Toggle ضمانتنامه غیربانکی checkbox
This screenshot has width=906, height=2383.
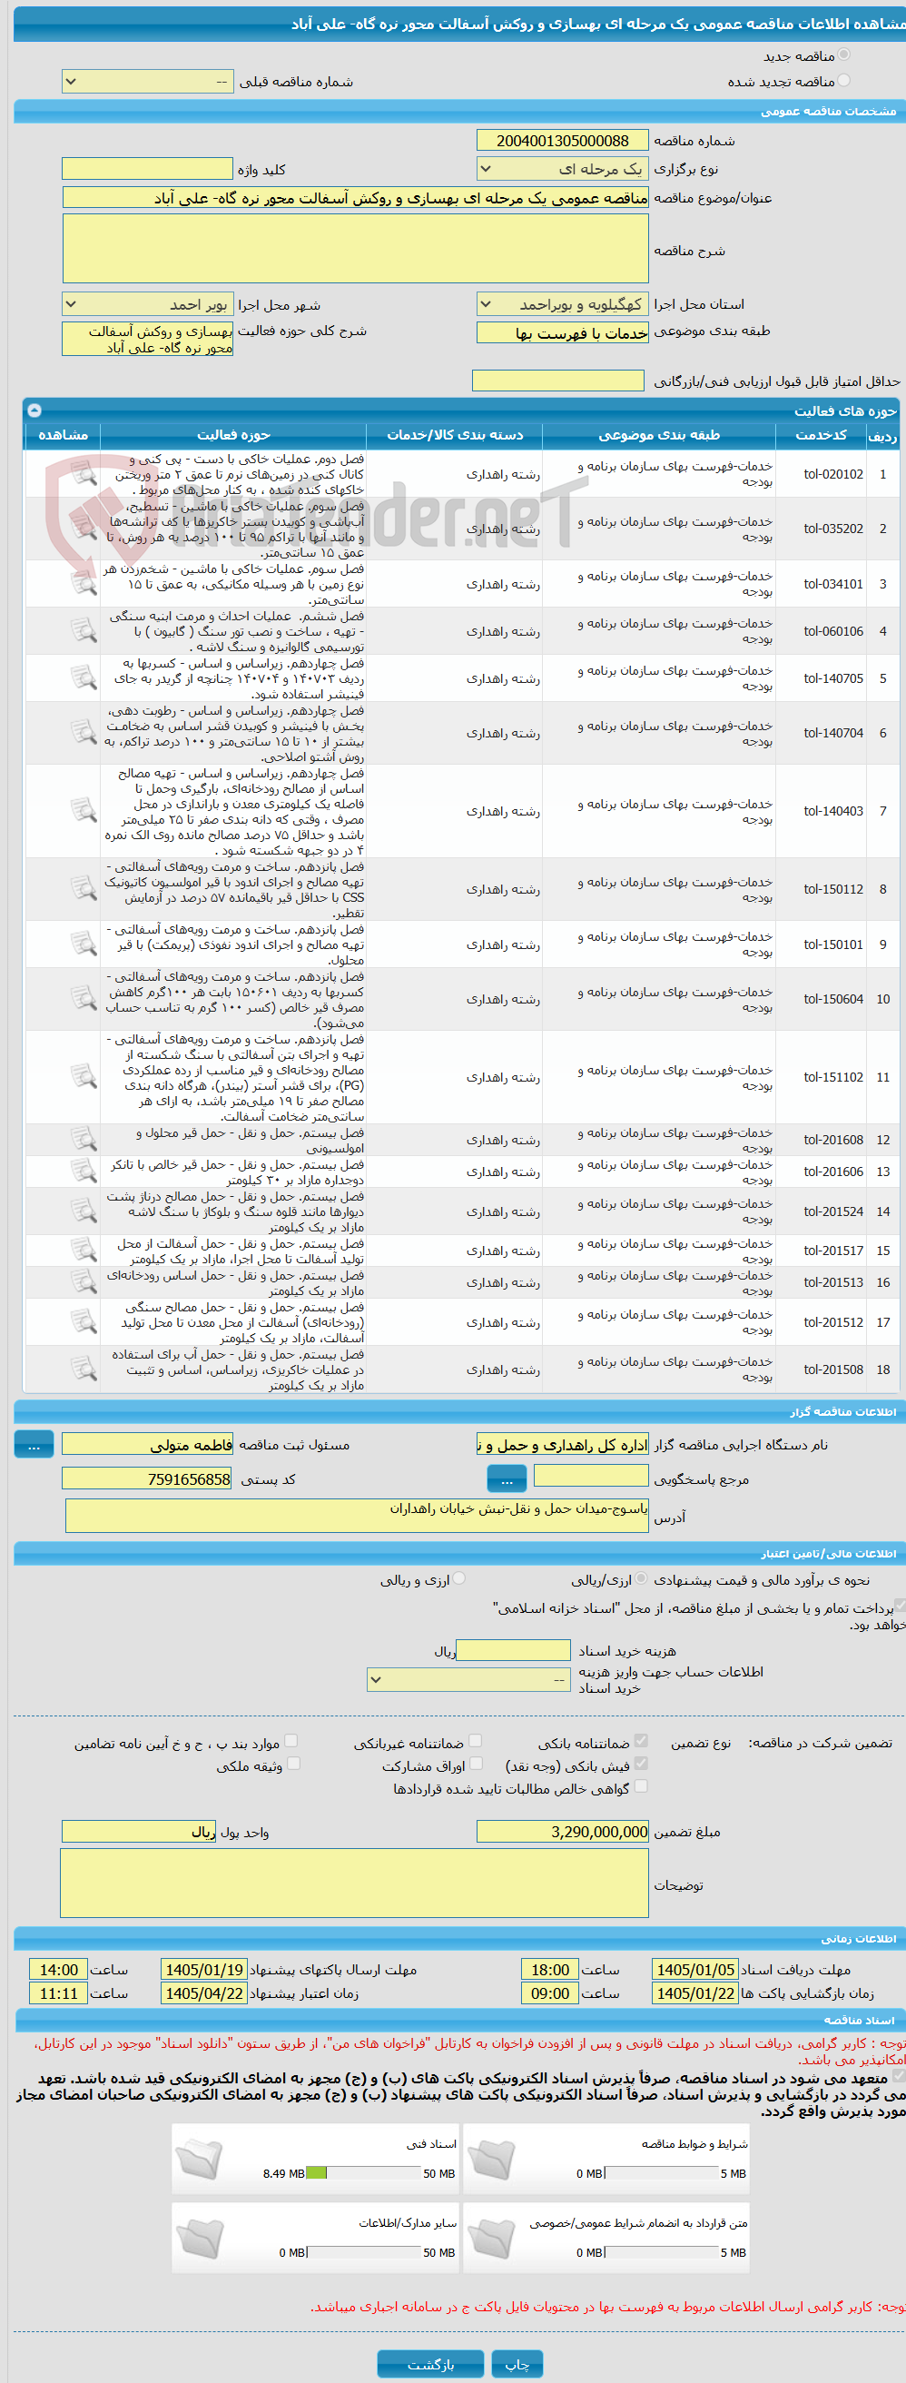click(476, 1740)
